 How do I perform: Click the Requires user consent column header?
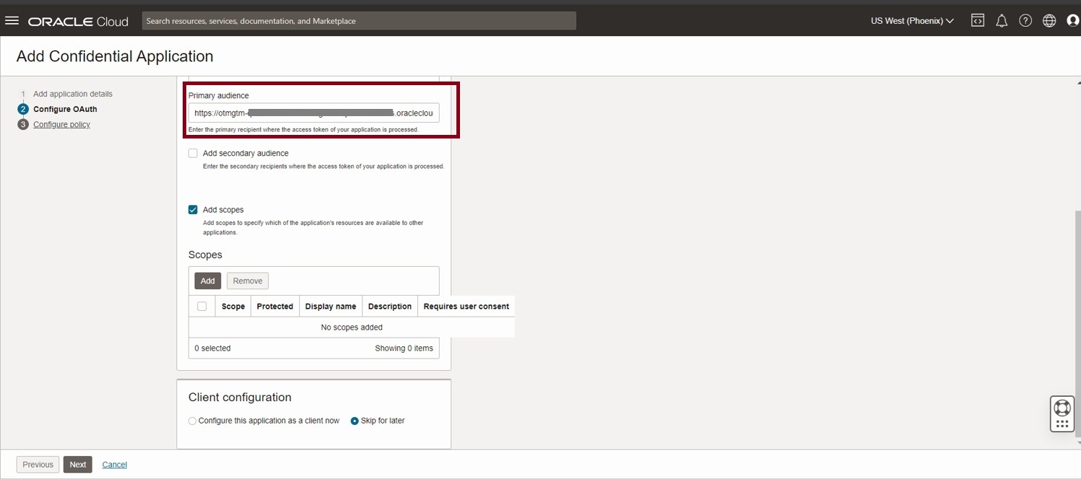[x=466, y=307]
